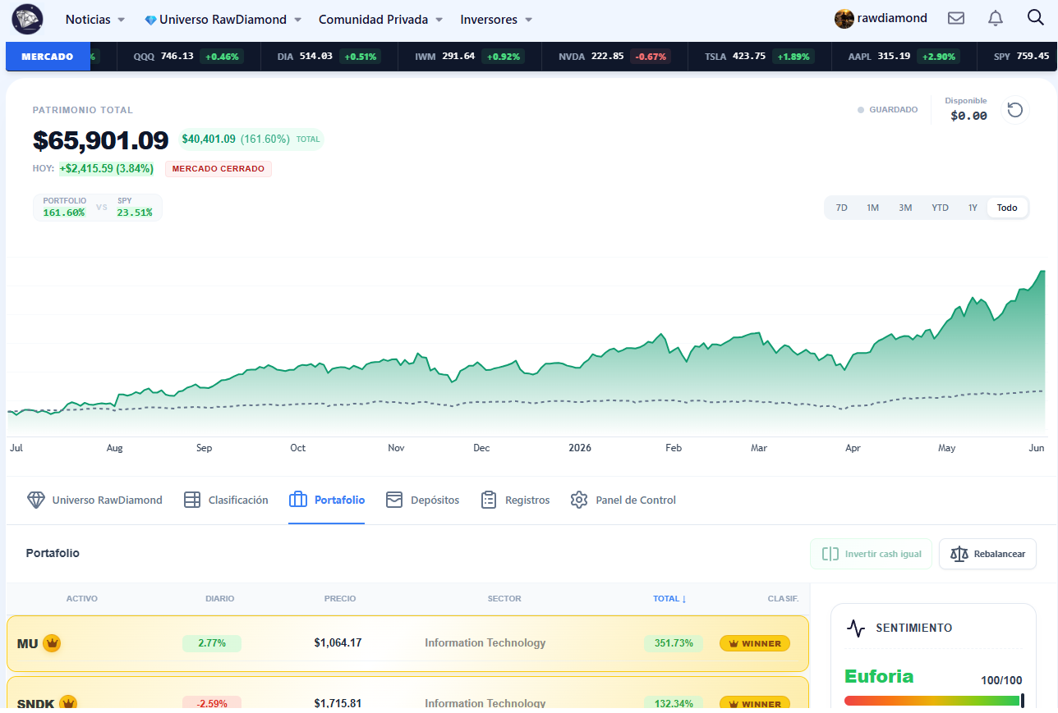Click the sentiment pulse icon
This screenshot has width=1058, height=713.
(856, 628)
